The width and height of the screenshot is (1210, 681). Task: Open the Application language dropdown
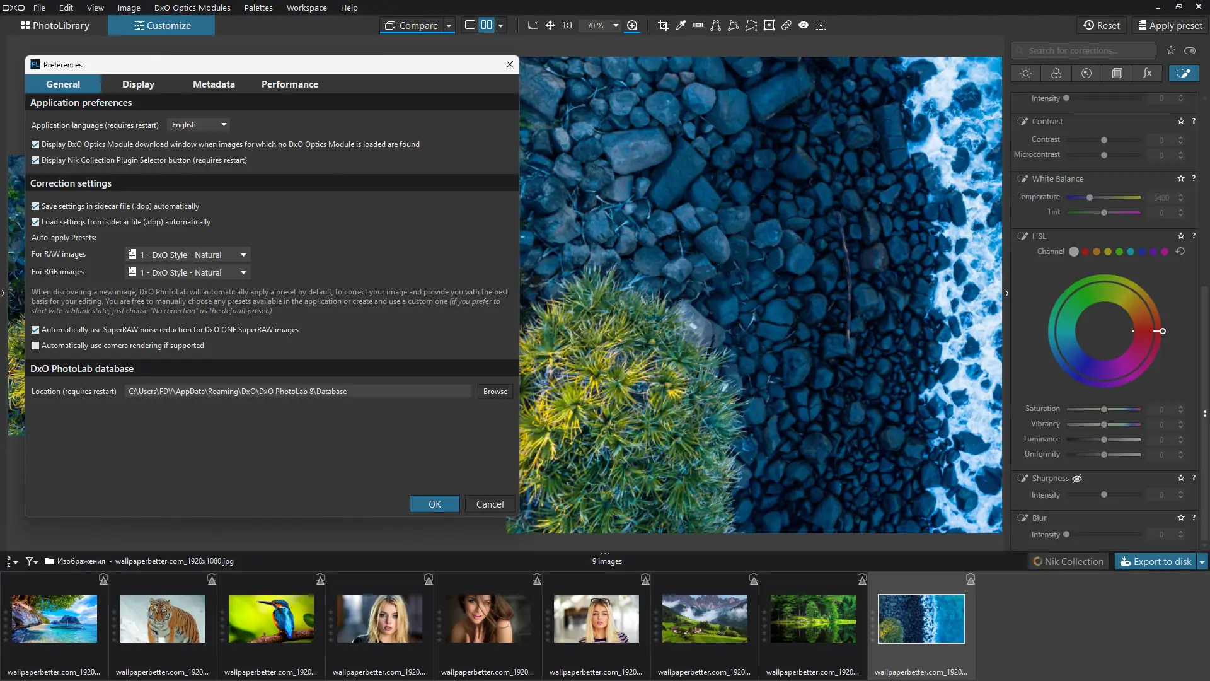[x=199, y=125]
